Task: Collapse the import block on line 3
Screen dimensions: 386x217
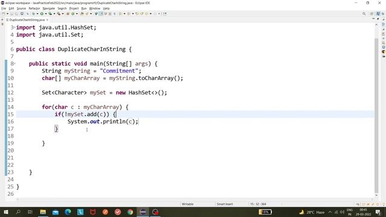Action: click(14, 27)
